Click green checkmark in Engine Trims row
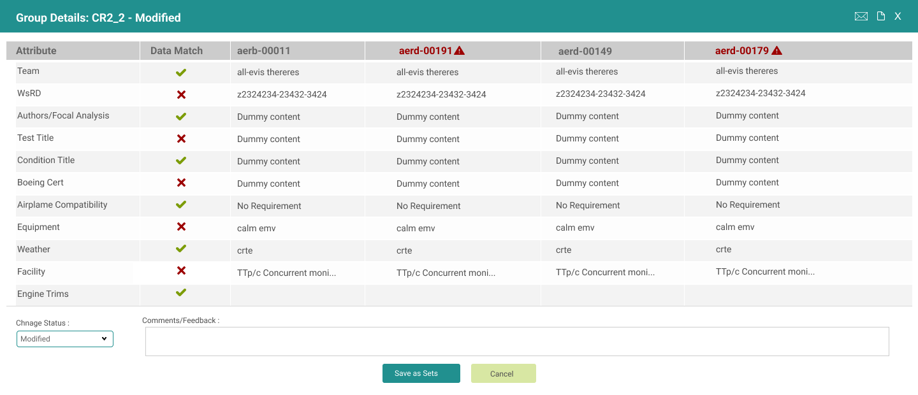This screenshot has height=395, width=918. tap(181, 292)
